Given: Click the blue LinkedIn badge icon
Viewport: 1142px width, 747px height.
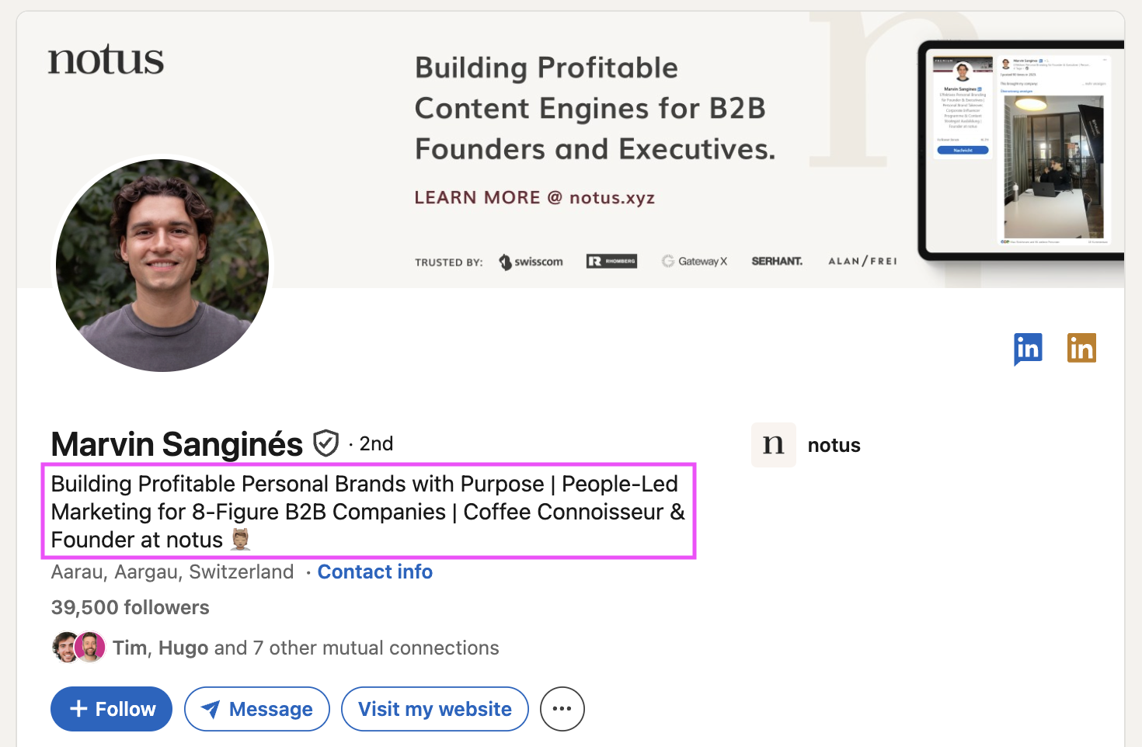Looking at the screenshot, I should 1028,349.
